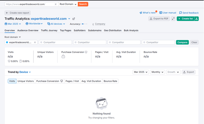Click the blue color dot of experttradesworld chip
The height and width of the screenshot is (124, 204).
[7, 42]
